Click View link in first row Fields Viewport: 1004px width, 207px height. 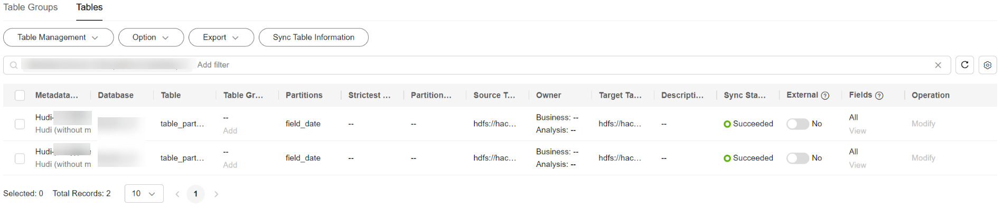857,131
